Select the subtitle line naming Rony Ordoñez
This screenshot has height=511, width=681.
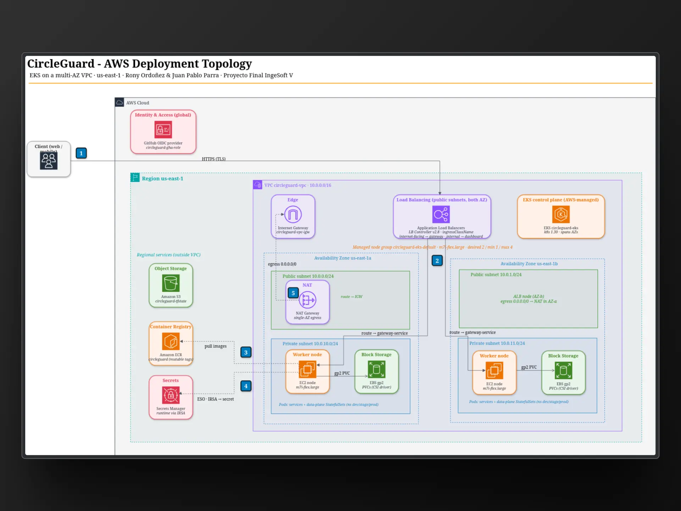click(x=161, y=75)
